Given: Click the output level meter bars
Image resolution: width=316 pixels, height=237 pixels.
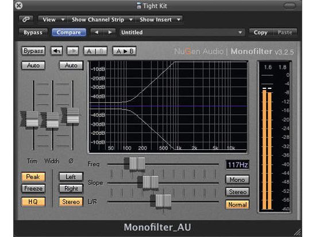Looking at the screenshot, I should coord(267,150).
